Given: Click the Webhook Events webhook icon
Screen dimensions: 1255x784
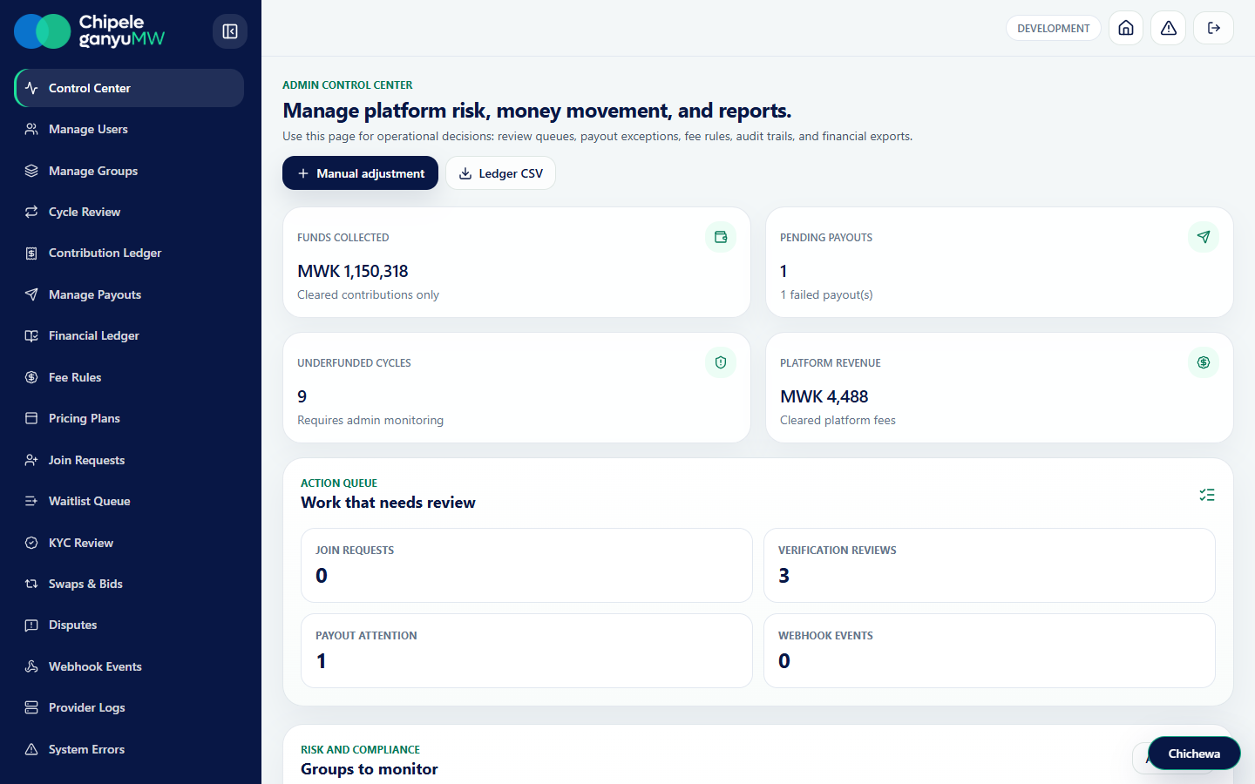Looking at the screenshot, I should click(x=31, y=666).
